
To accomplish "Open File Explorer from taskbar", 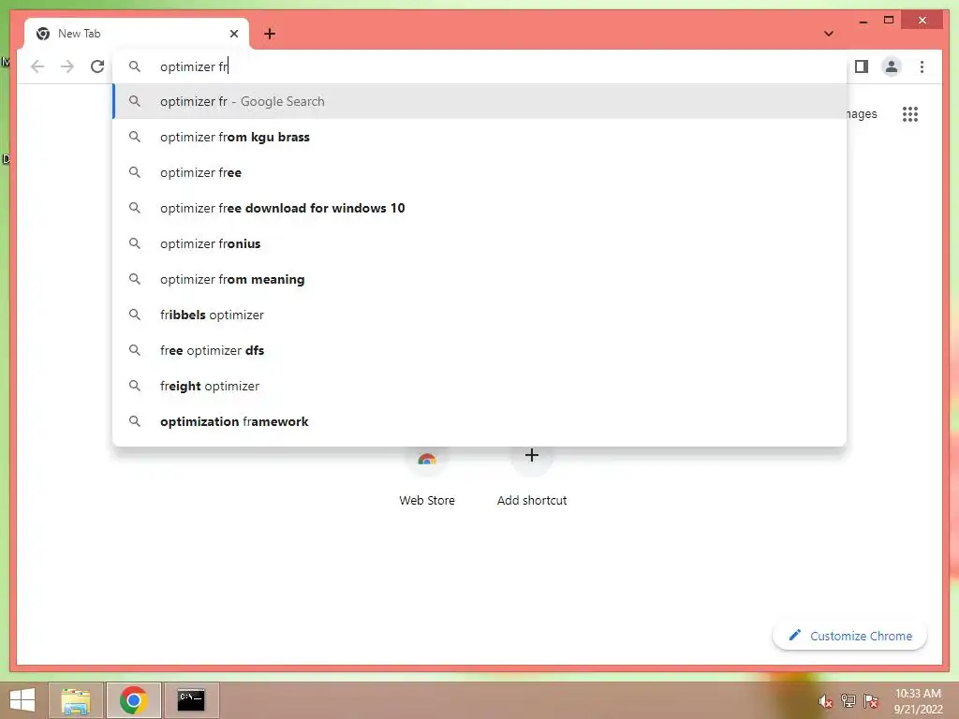I will click(76, 700).
